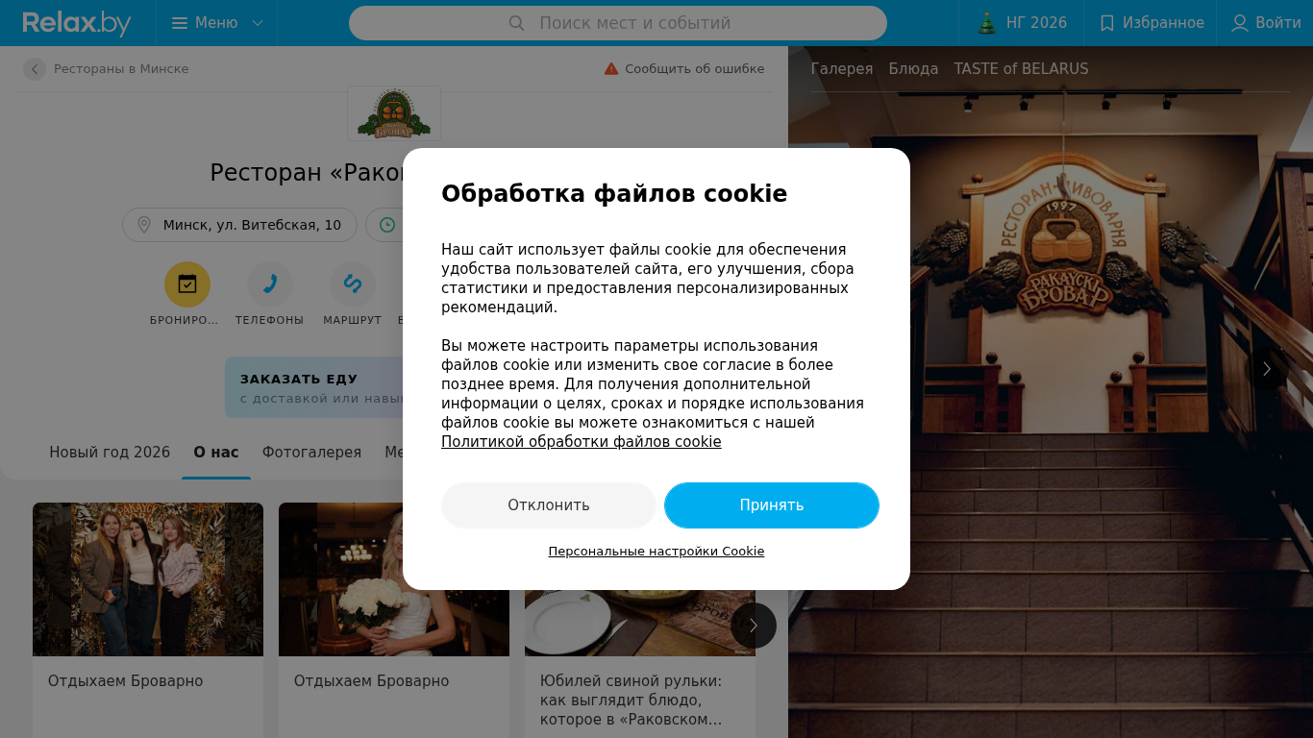Screen dimensions: 1313x738
Task: Expand the Меню dropdown chevron
Action: [258, 23]
